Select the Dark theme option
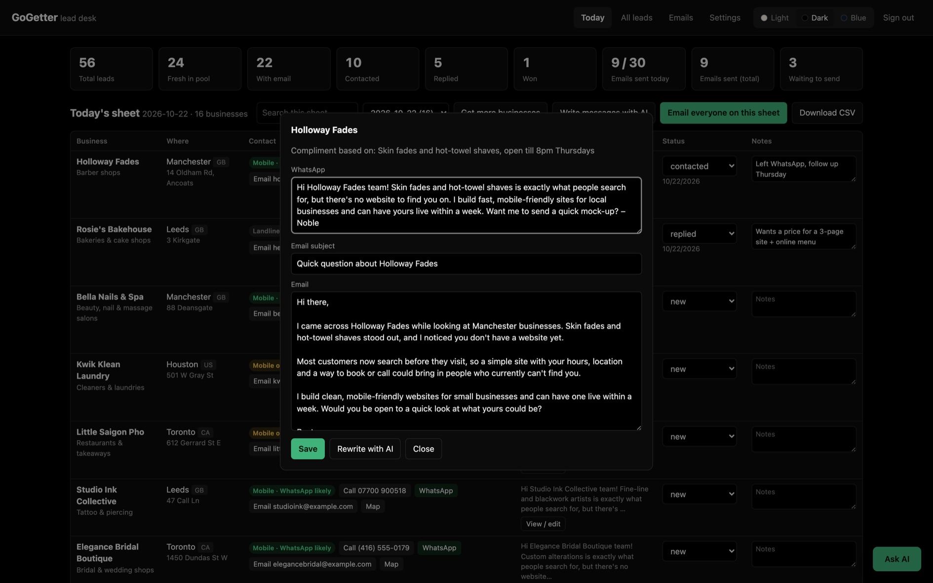This screenshot has width=933, height=583. click(x=814, y=18)
